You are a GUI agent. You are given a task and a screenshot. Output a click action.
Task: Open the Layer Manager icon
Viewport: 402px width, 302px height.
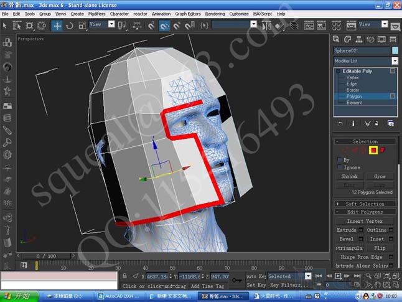[294, 26]
